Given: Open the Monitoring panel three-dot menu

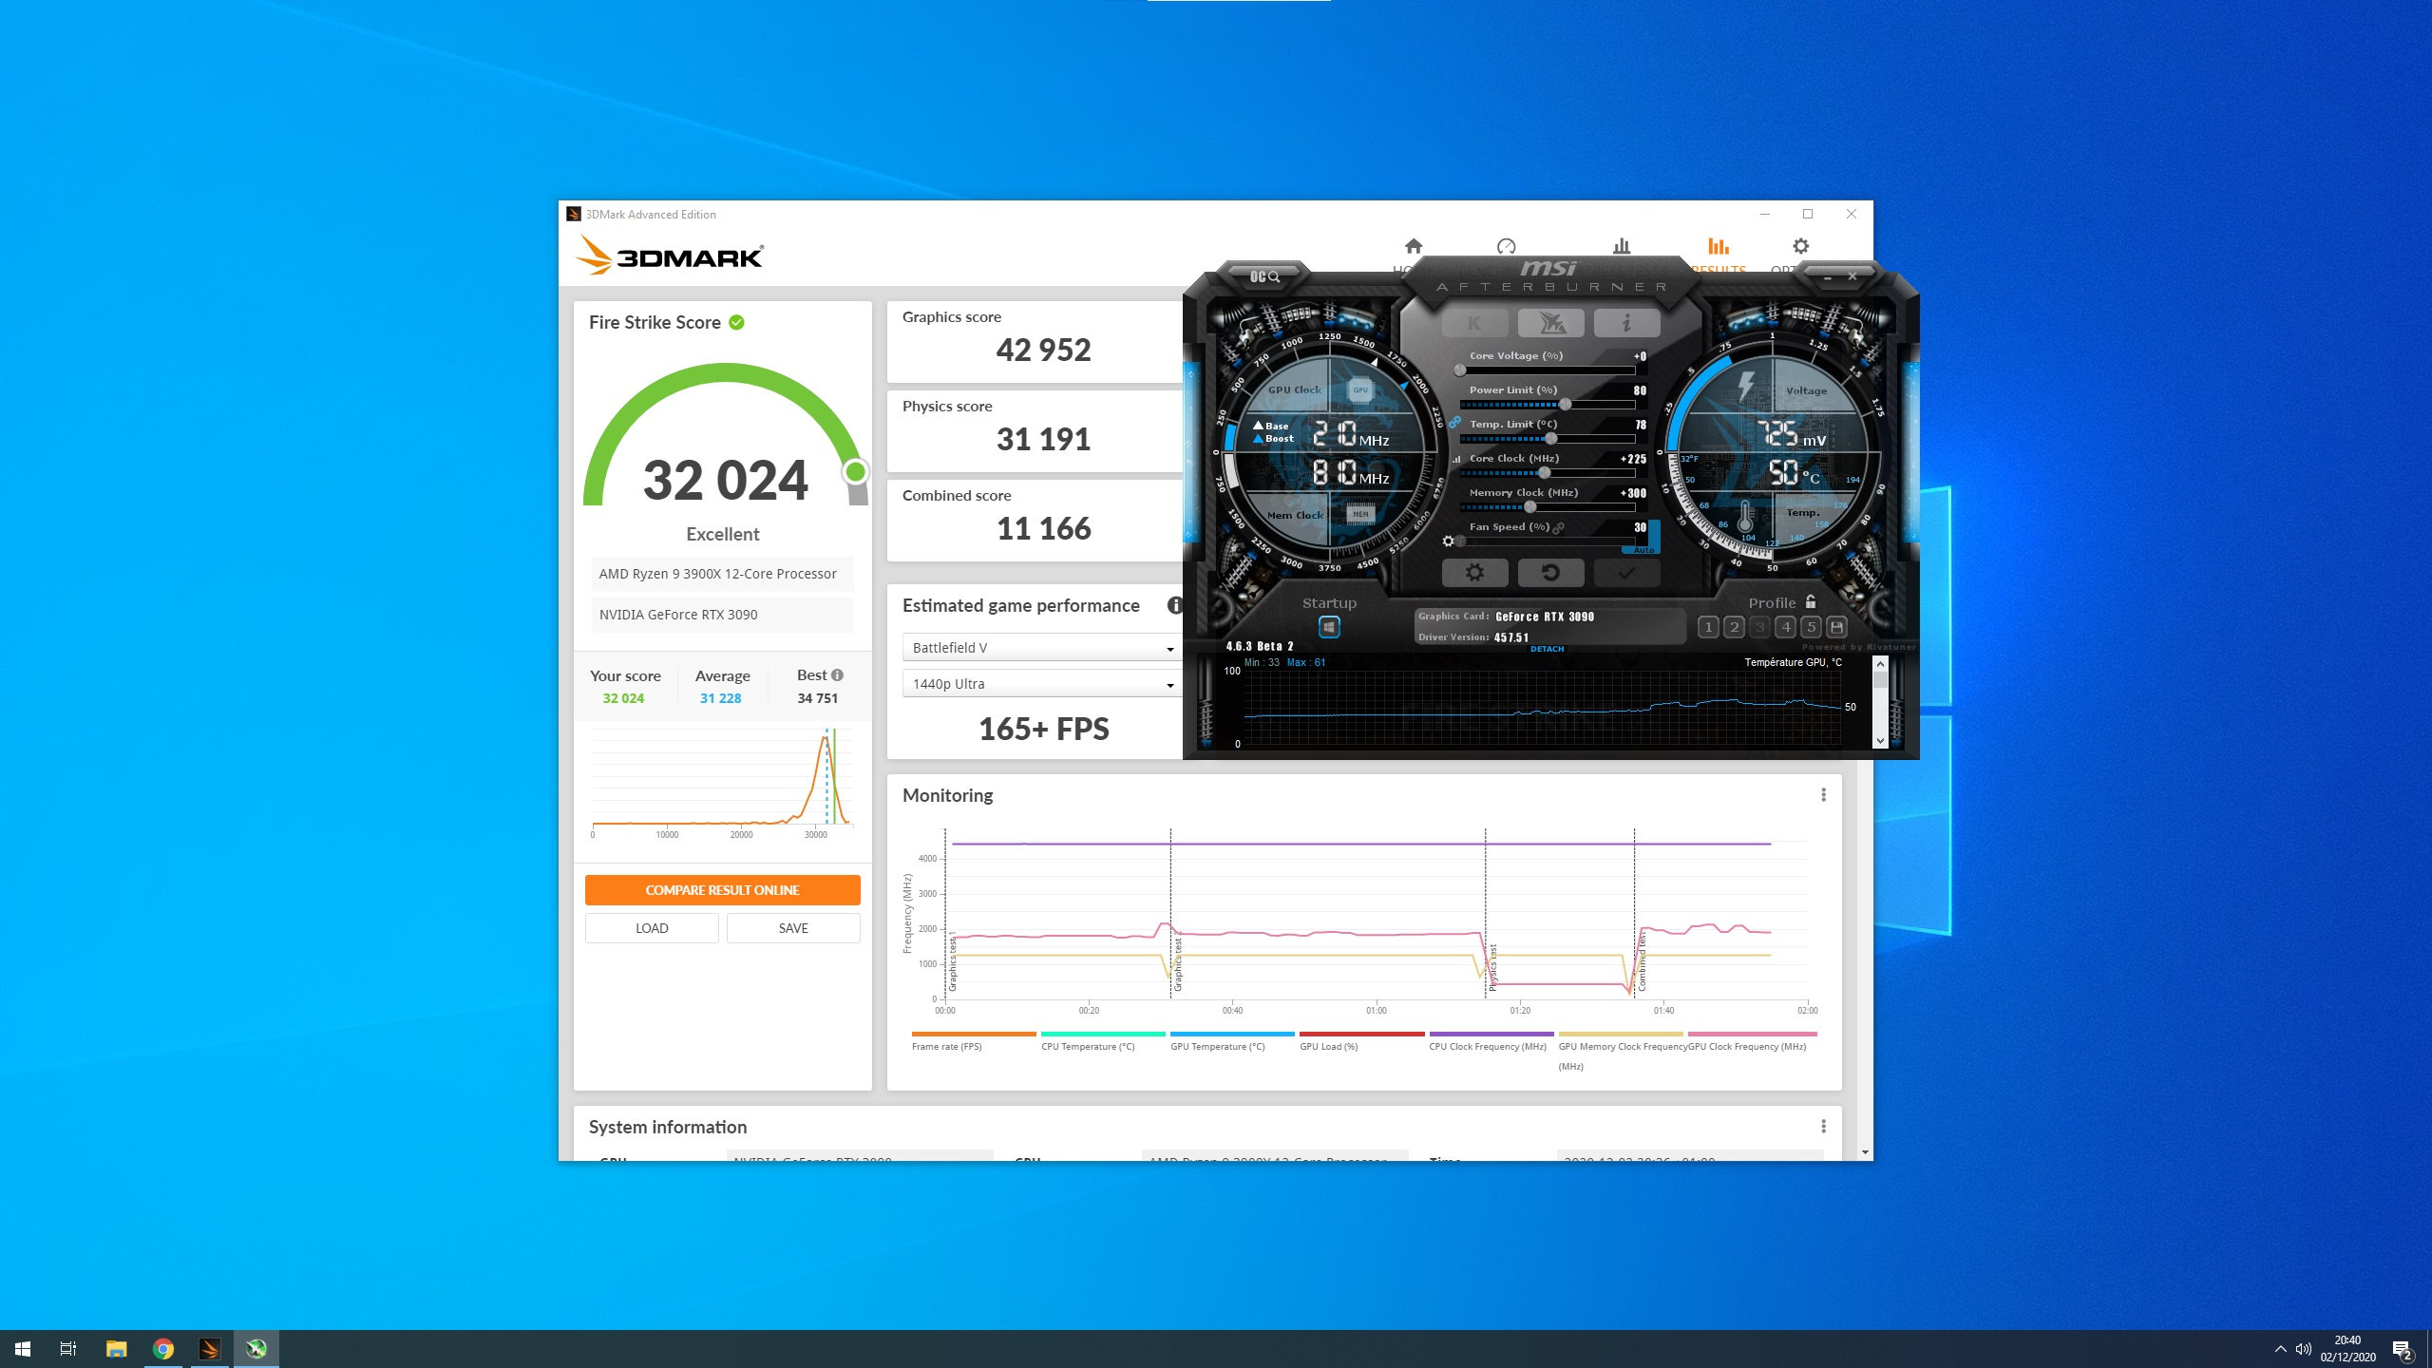Looking at the screenshot, I should 1823,795.
